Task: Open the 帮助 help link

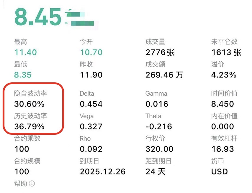Action: (x=21, y=184)
